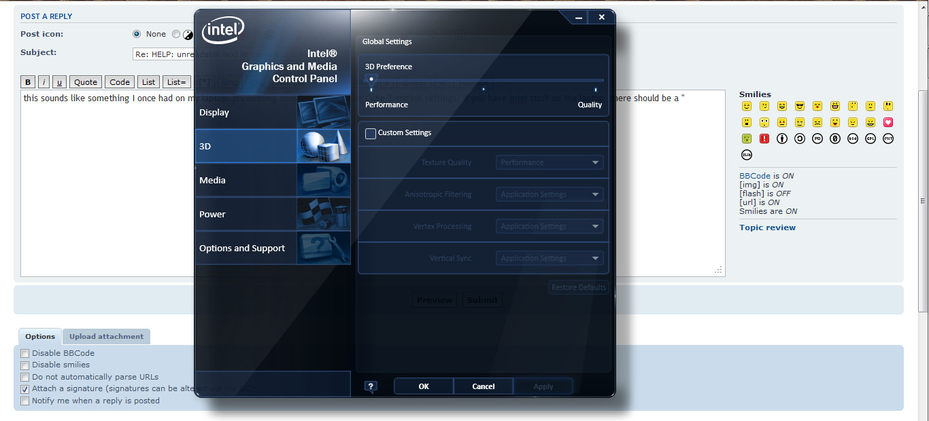929x421 pixels.
Task: Insert the red exclamation mark smiley
Action: pyautogui.click(x=764, y=139)
